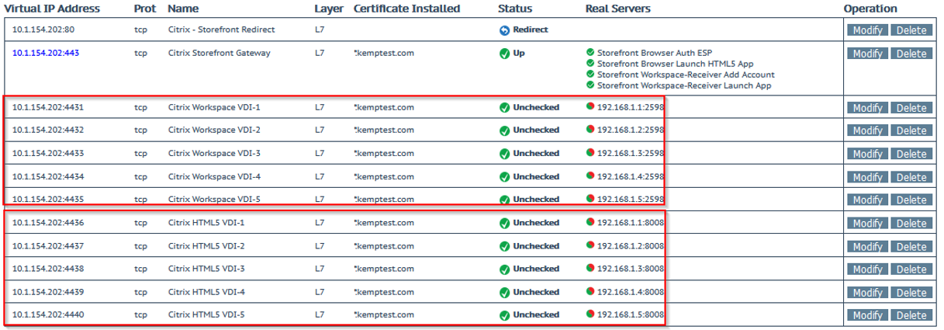The image size is (944, 330).
Task: Delete Citrix HTML5 VDI-4 service
Action: point(911,293)
